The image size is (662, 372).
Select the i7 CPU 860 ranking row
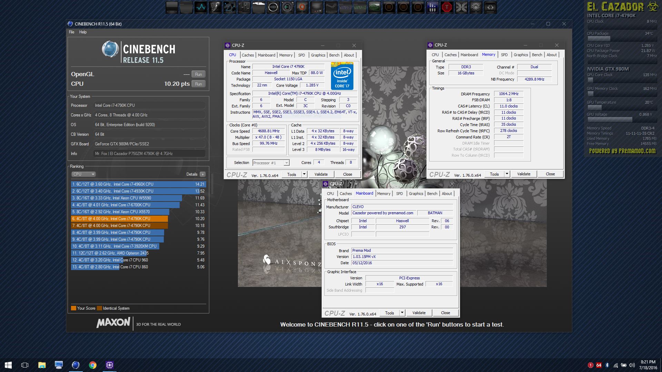[x=138, y=267]
